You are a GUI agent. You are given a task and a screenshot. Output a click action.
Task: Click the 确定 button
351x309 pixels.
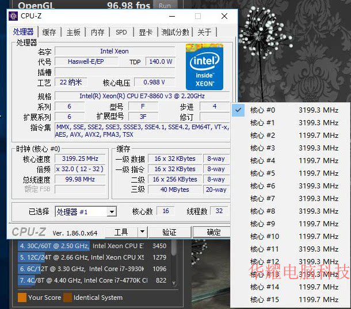tap(212, 233)
